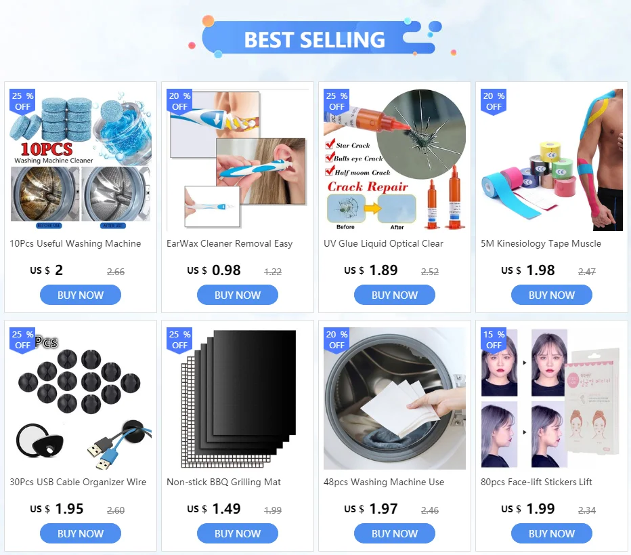Screen dimensions: 631x555
Task: Click the 25% OFF badge on USB Cable Organizer
Action: (22, 340)
